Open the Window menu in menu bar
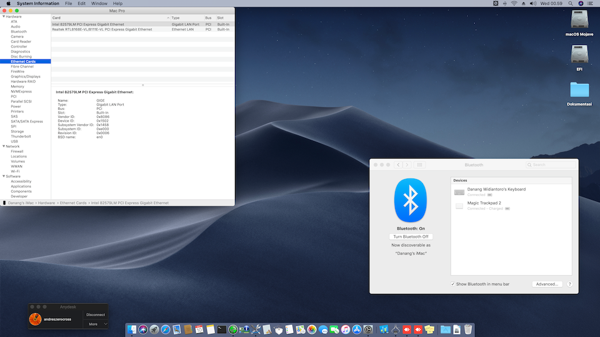 tap(99, 4)
